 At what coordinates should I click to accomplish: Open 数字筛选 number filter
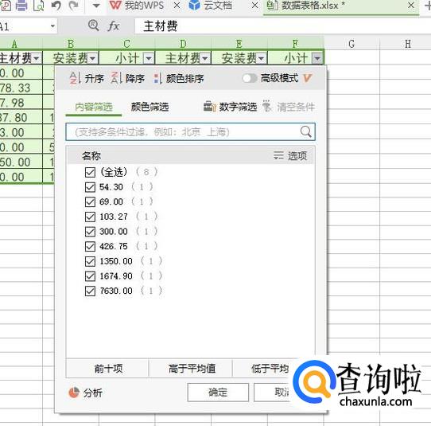[x=231, y=107]
